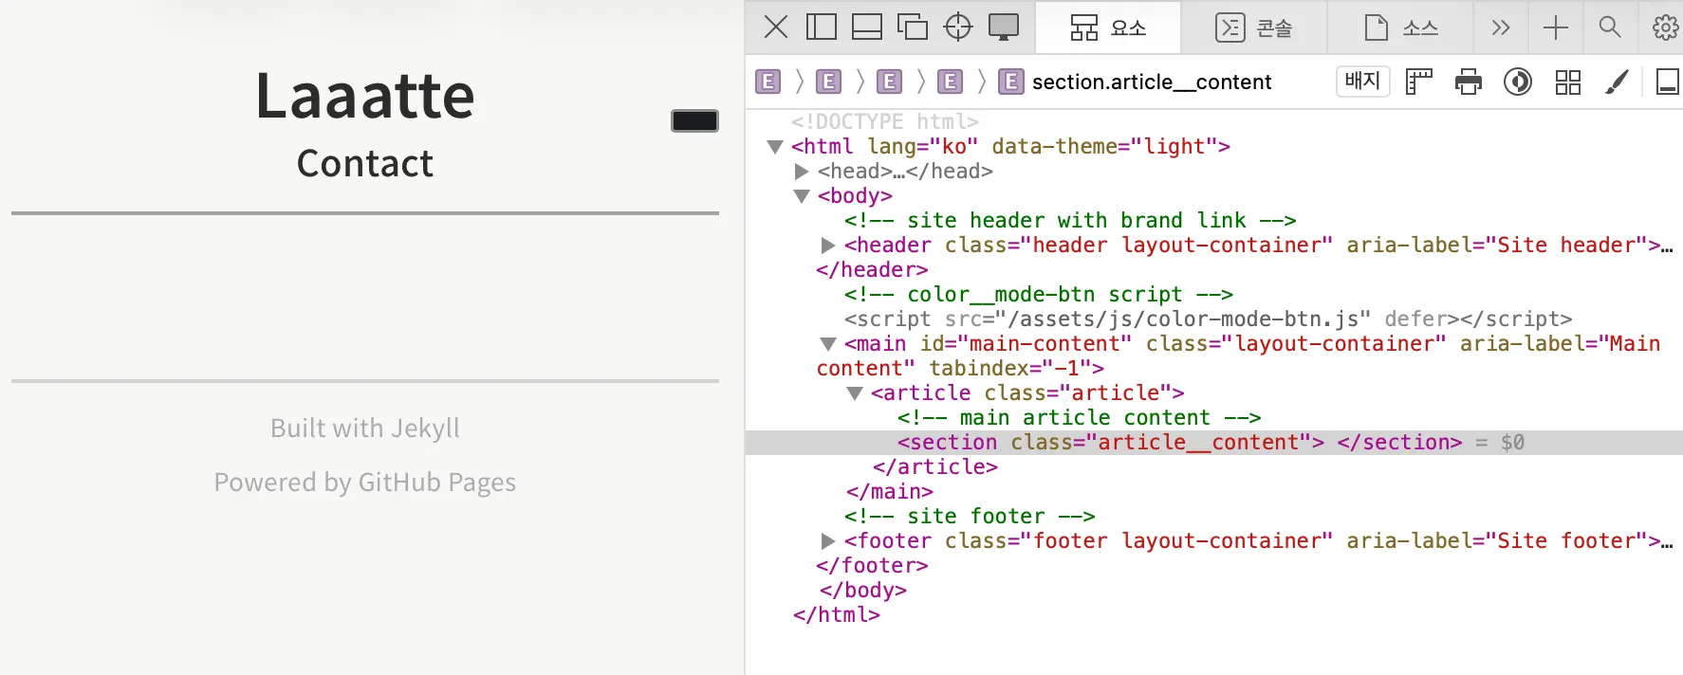Select the closing </body> tag row
The image size is (1683, 675).
point(863,591)
